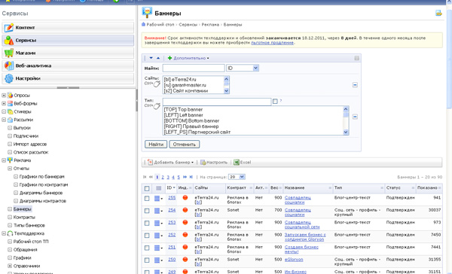This screenshot has height=274, width=452.
Task: Click filter panel top-right options icon
Action: pos(356,58)
